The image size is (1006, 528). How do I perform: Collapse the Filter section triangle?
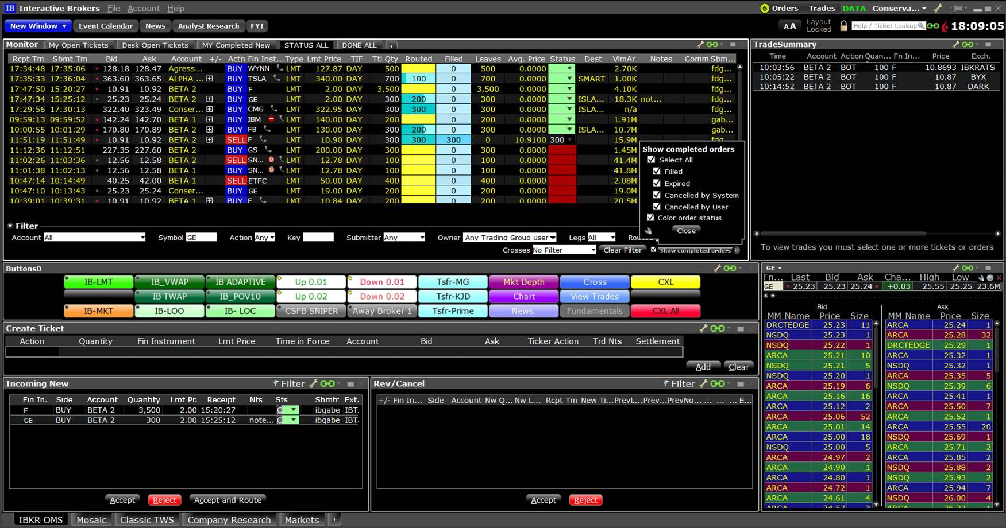point(10,226)
